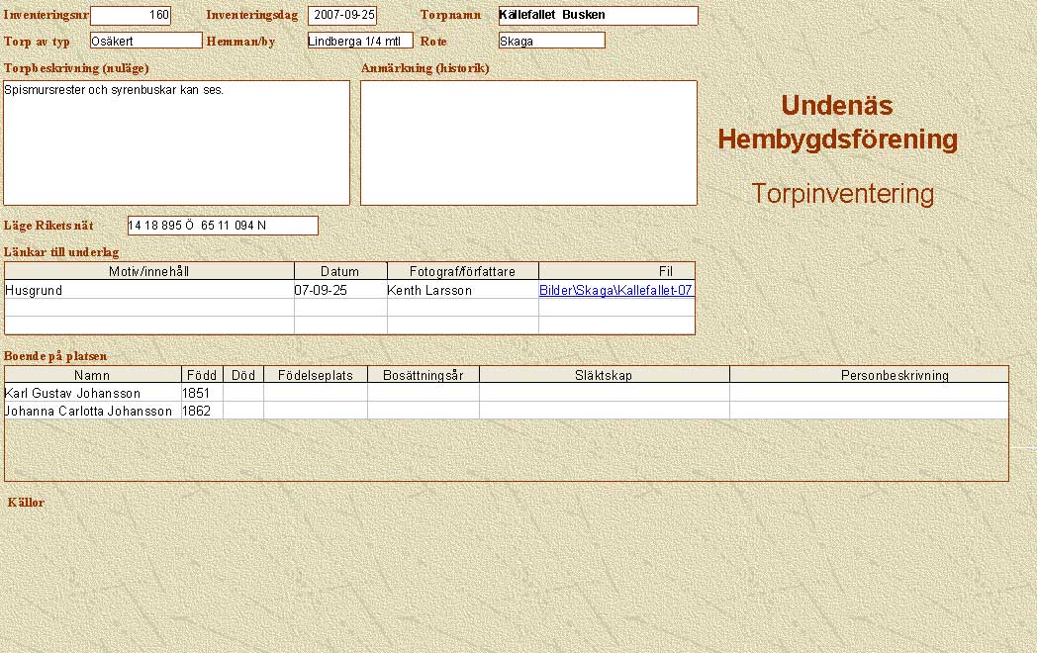Select the date cell 07-09-25
Screen dimensions: 1038x653
[340, 290]
